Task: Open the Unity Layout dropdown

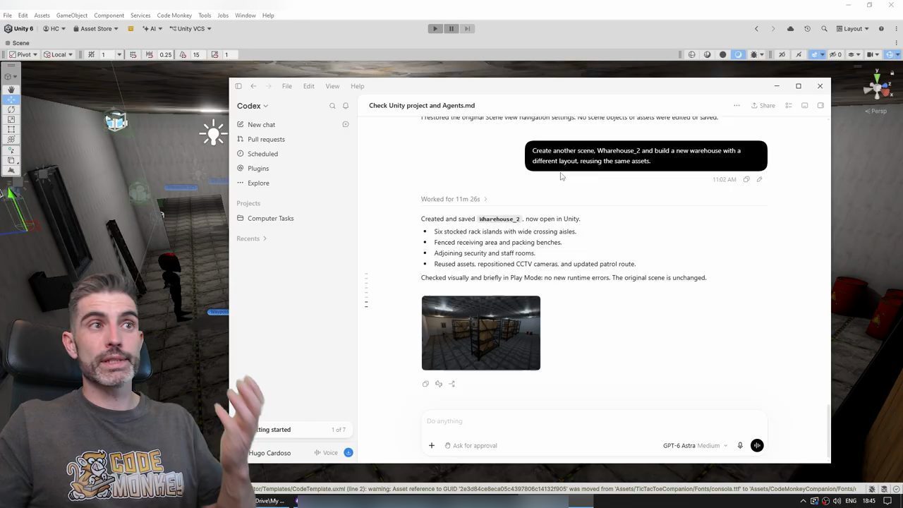Action: 852,29
